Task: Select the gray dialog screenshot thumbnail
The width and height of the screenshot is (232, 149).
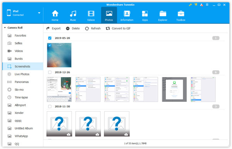Action: [174, 89]
